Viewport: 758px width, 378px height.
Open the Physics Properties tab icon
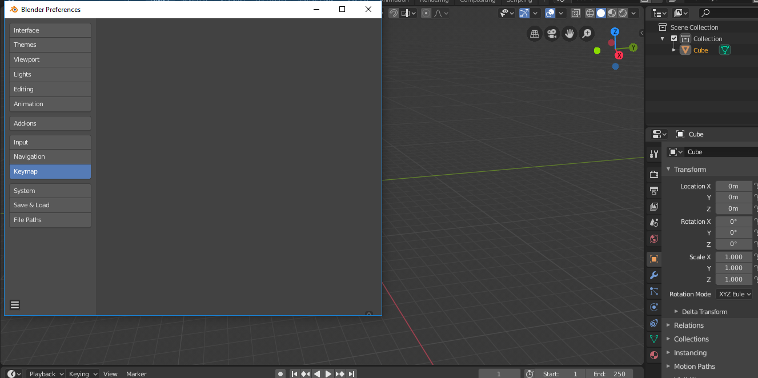(x=653, y=307)
